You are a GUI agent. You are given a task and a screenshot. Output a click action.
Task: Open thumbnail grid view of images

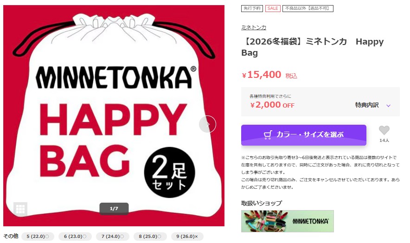pyautogui.click(x=20, y=209)
